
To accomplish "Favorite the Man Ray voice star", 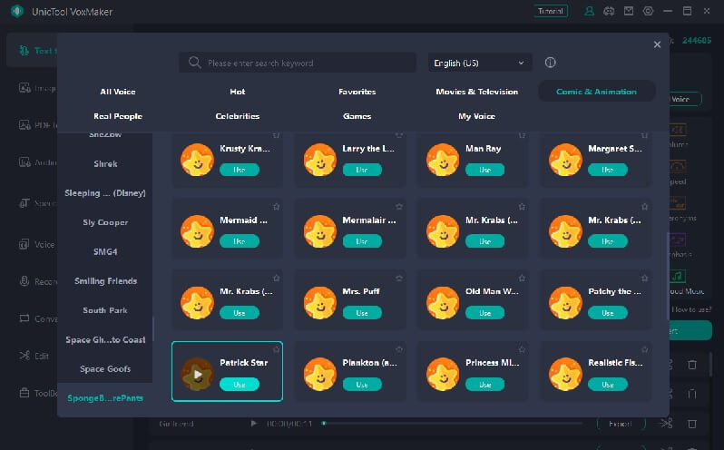I will pyautogui.click(x=521, y=135).
